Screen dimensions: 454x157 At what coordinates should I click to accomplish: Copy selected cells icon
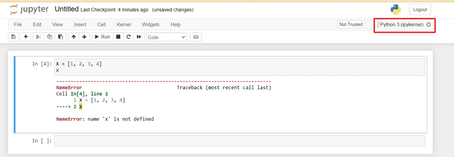point(49,37)
